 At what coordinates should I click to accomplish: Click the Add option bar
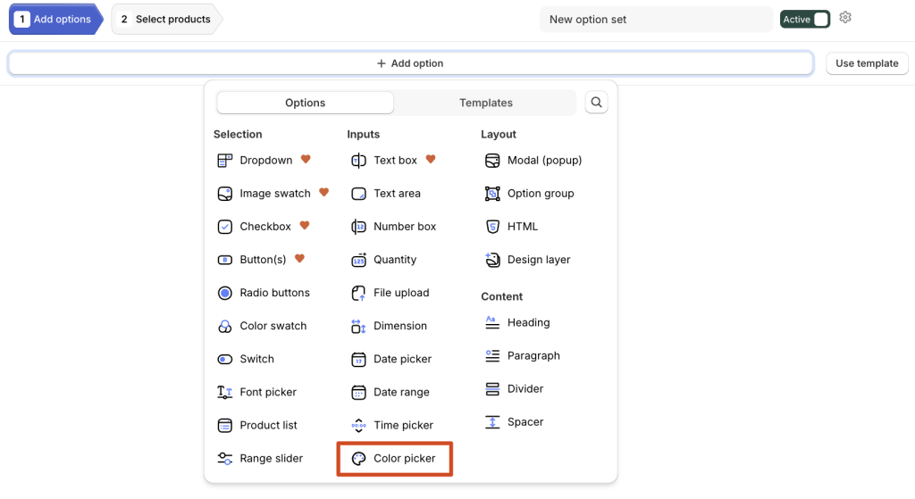pos(410,63)
